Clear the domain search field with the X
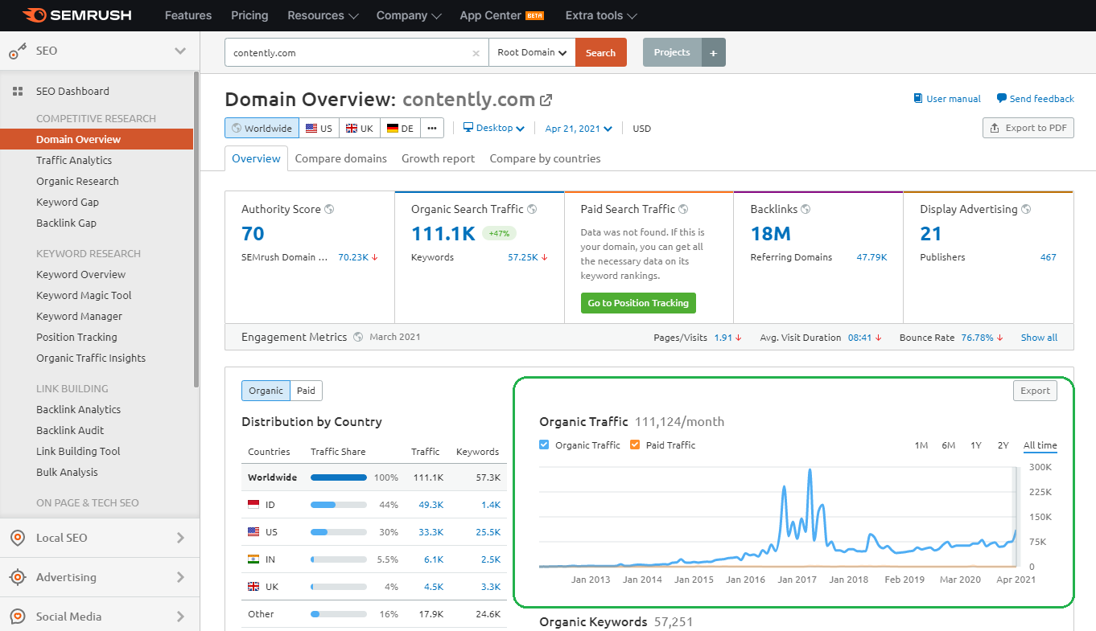The image size is (1096, 631). tap(476, 53)
